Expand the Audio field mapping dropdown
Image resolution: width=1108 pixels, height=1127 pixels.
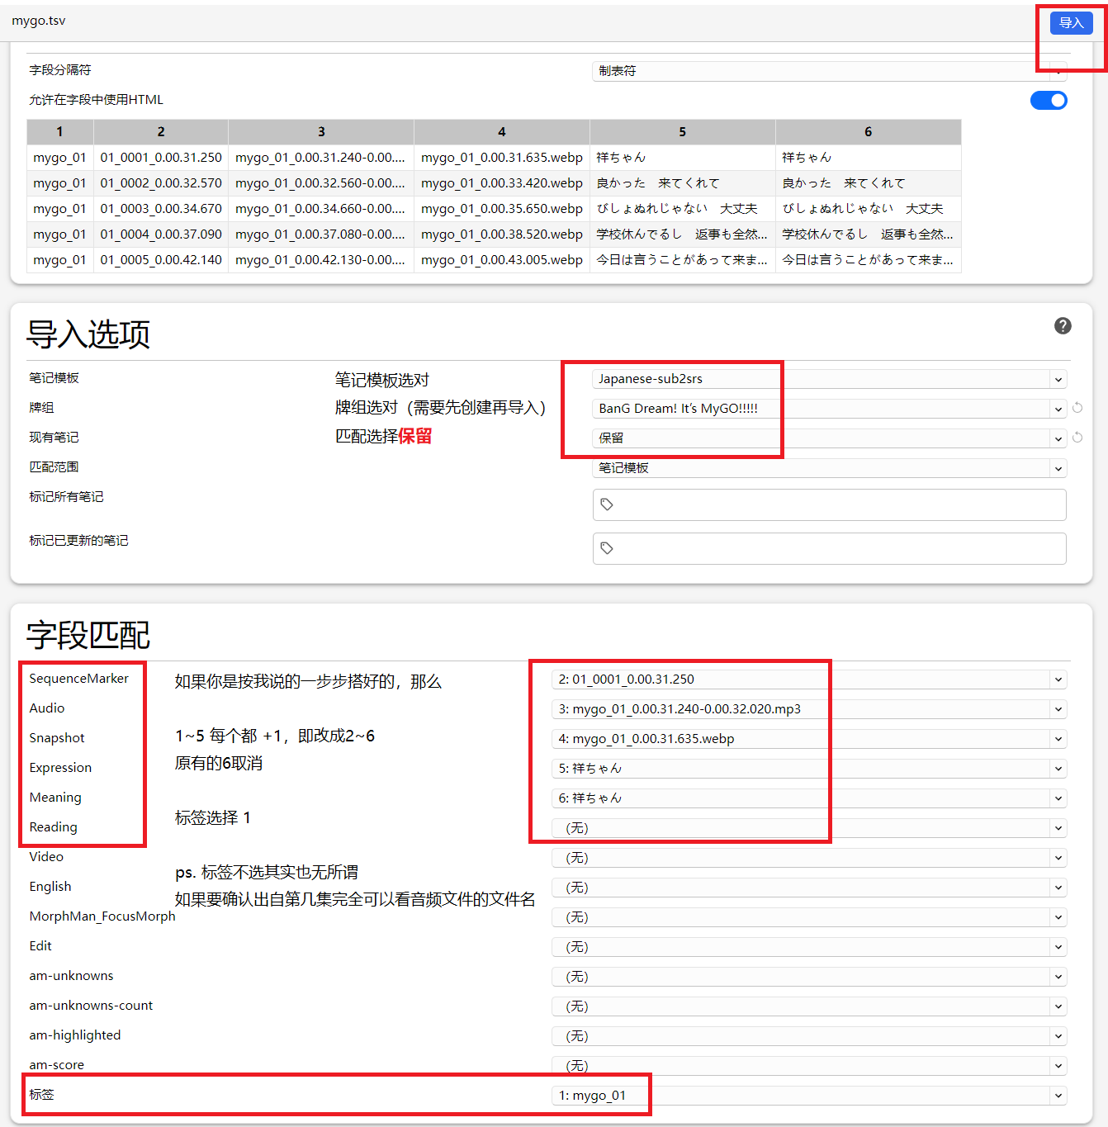(808, 709)
